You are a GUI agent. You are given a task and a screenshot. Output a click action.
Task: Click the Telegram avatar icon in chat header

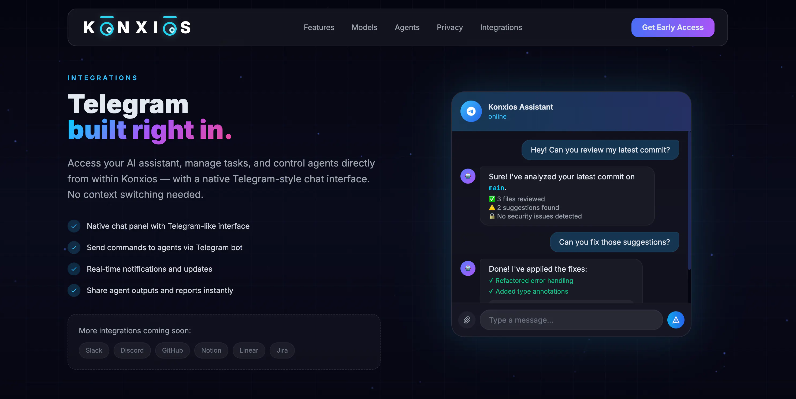(x=471, y=111)
